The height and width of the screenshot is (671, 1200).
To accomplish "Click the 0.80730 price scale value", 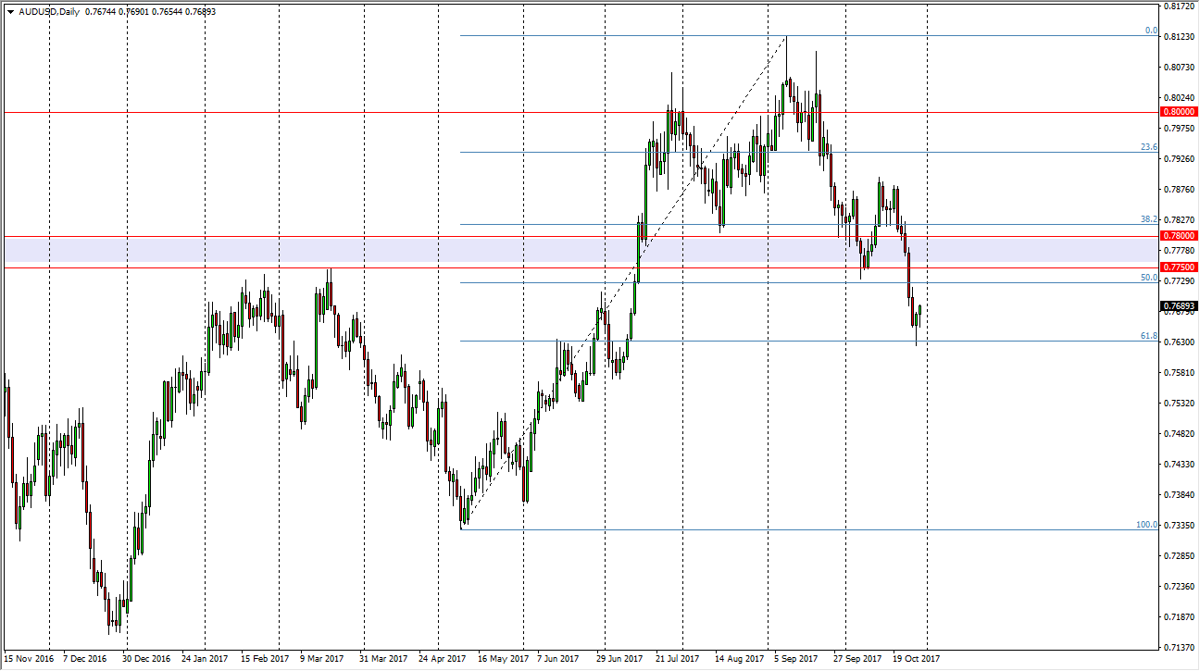I will tap(1177, 68).
